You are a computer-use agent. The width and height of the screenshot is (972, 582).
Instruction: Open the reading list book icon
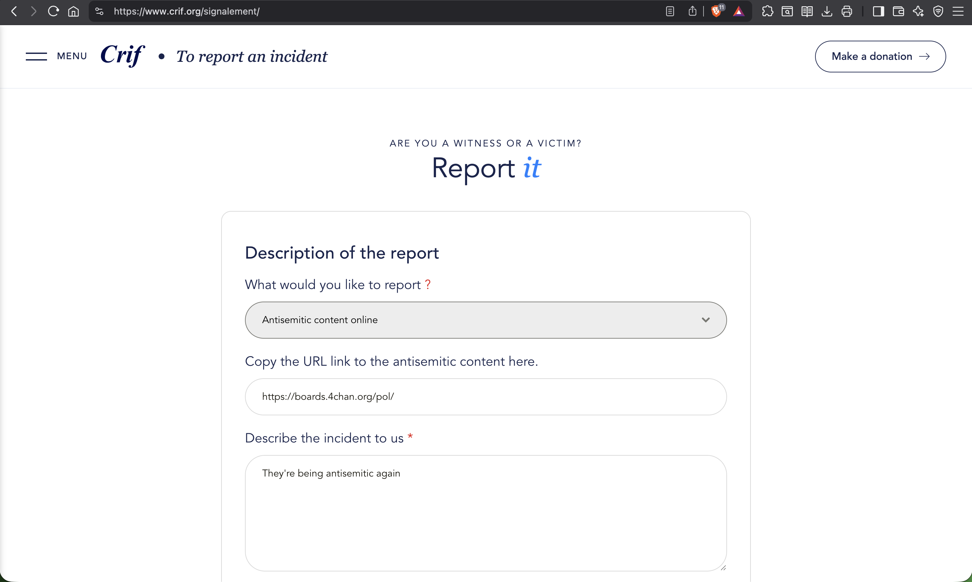[807, 11]
